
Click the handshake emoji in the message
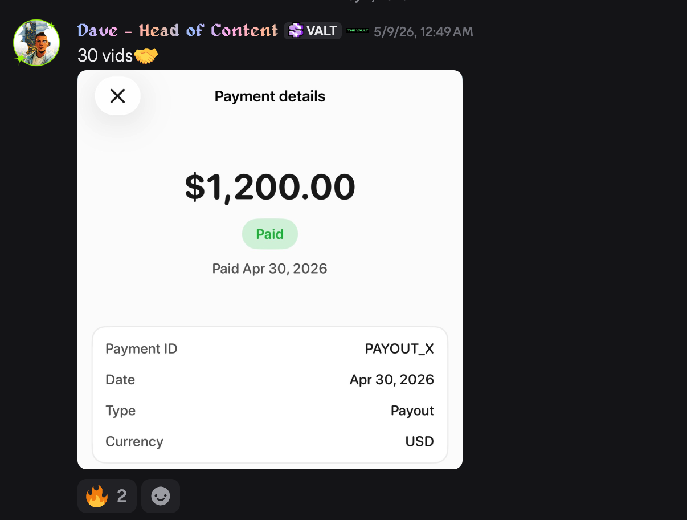(146, 56)
